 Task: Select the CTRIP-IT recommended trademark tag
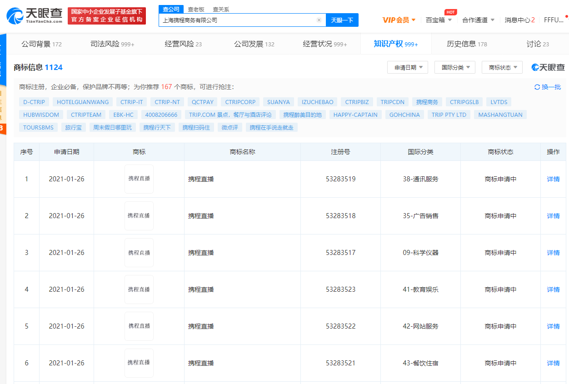coord(131,102)
